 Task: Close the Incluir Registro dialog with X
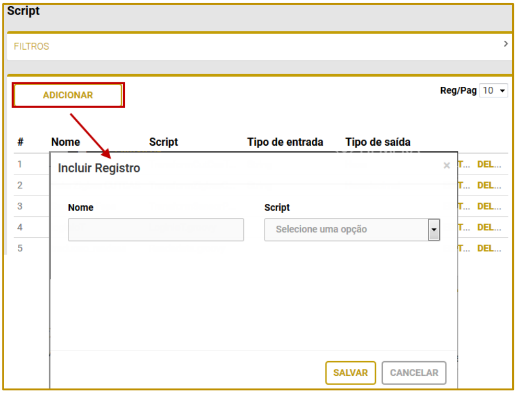click(x=446, y=166)
